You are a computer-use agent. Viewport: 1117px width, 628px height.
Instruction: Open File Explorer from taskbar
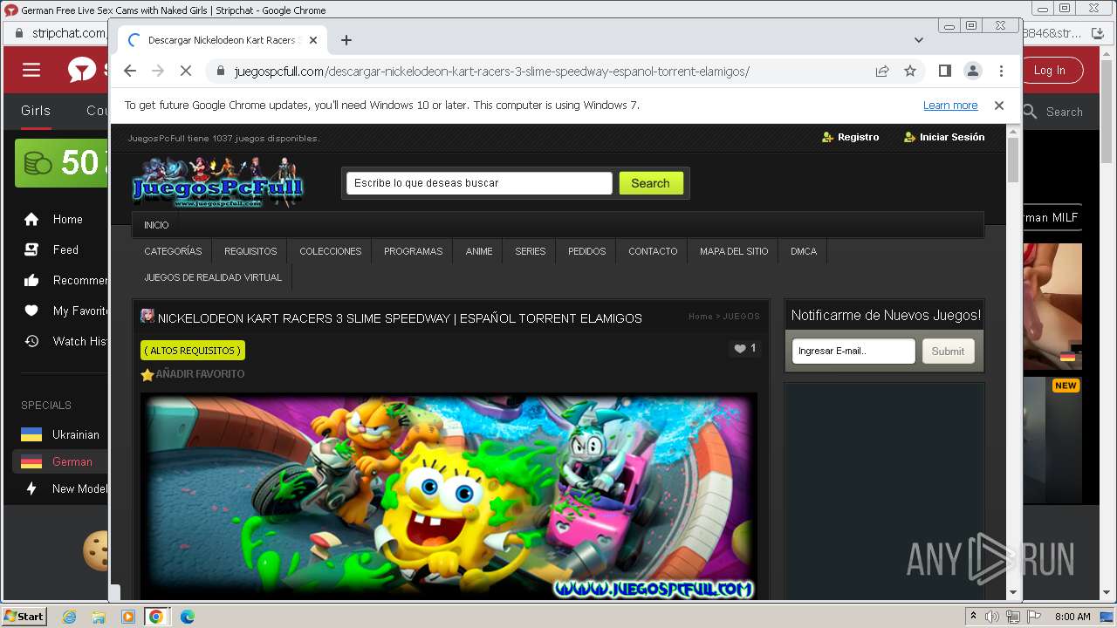(99, 617)
